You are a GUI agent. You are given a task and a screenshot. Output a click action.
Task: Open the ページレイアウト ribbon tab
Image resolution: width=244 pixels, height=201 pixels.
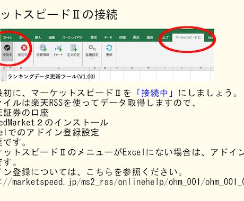point(73,38)
